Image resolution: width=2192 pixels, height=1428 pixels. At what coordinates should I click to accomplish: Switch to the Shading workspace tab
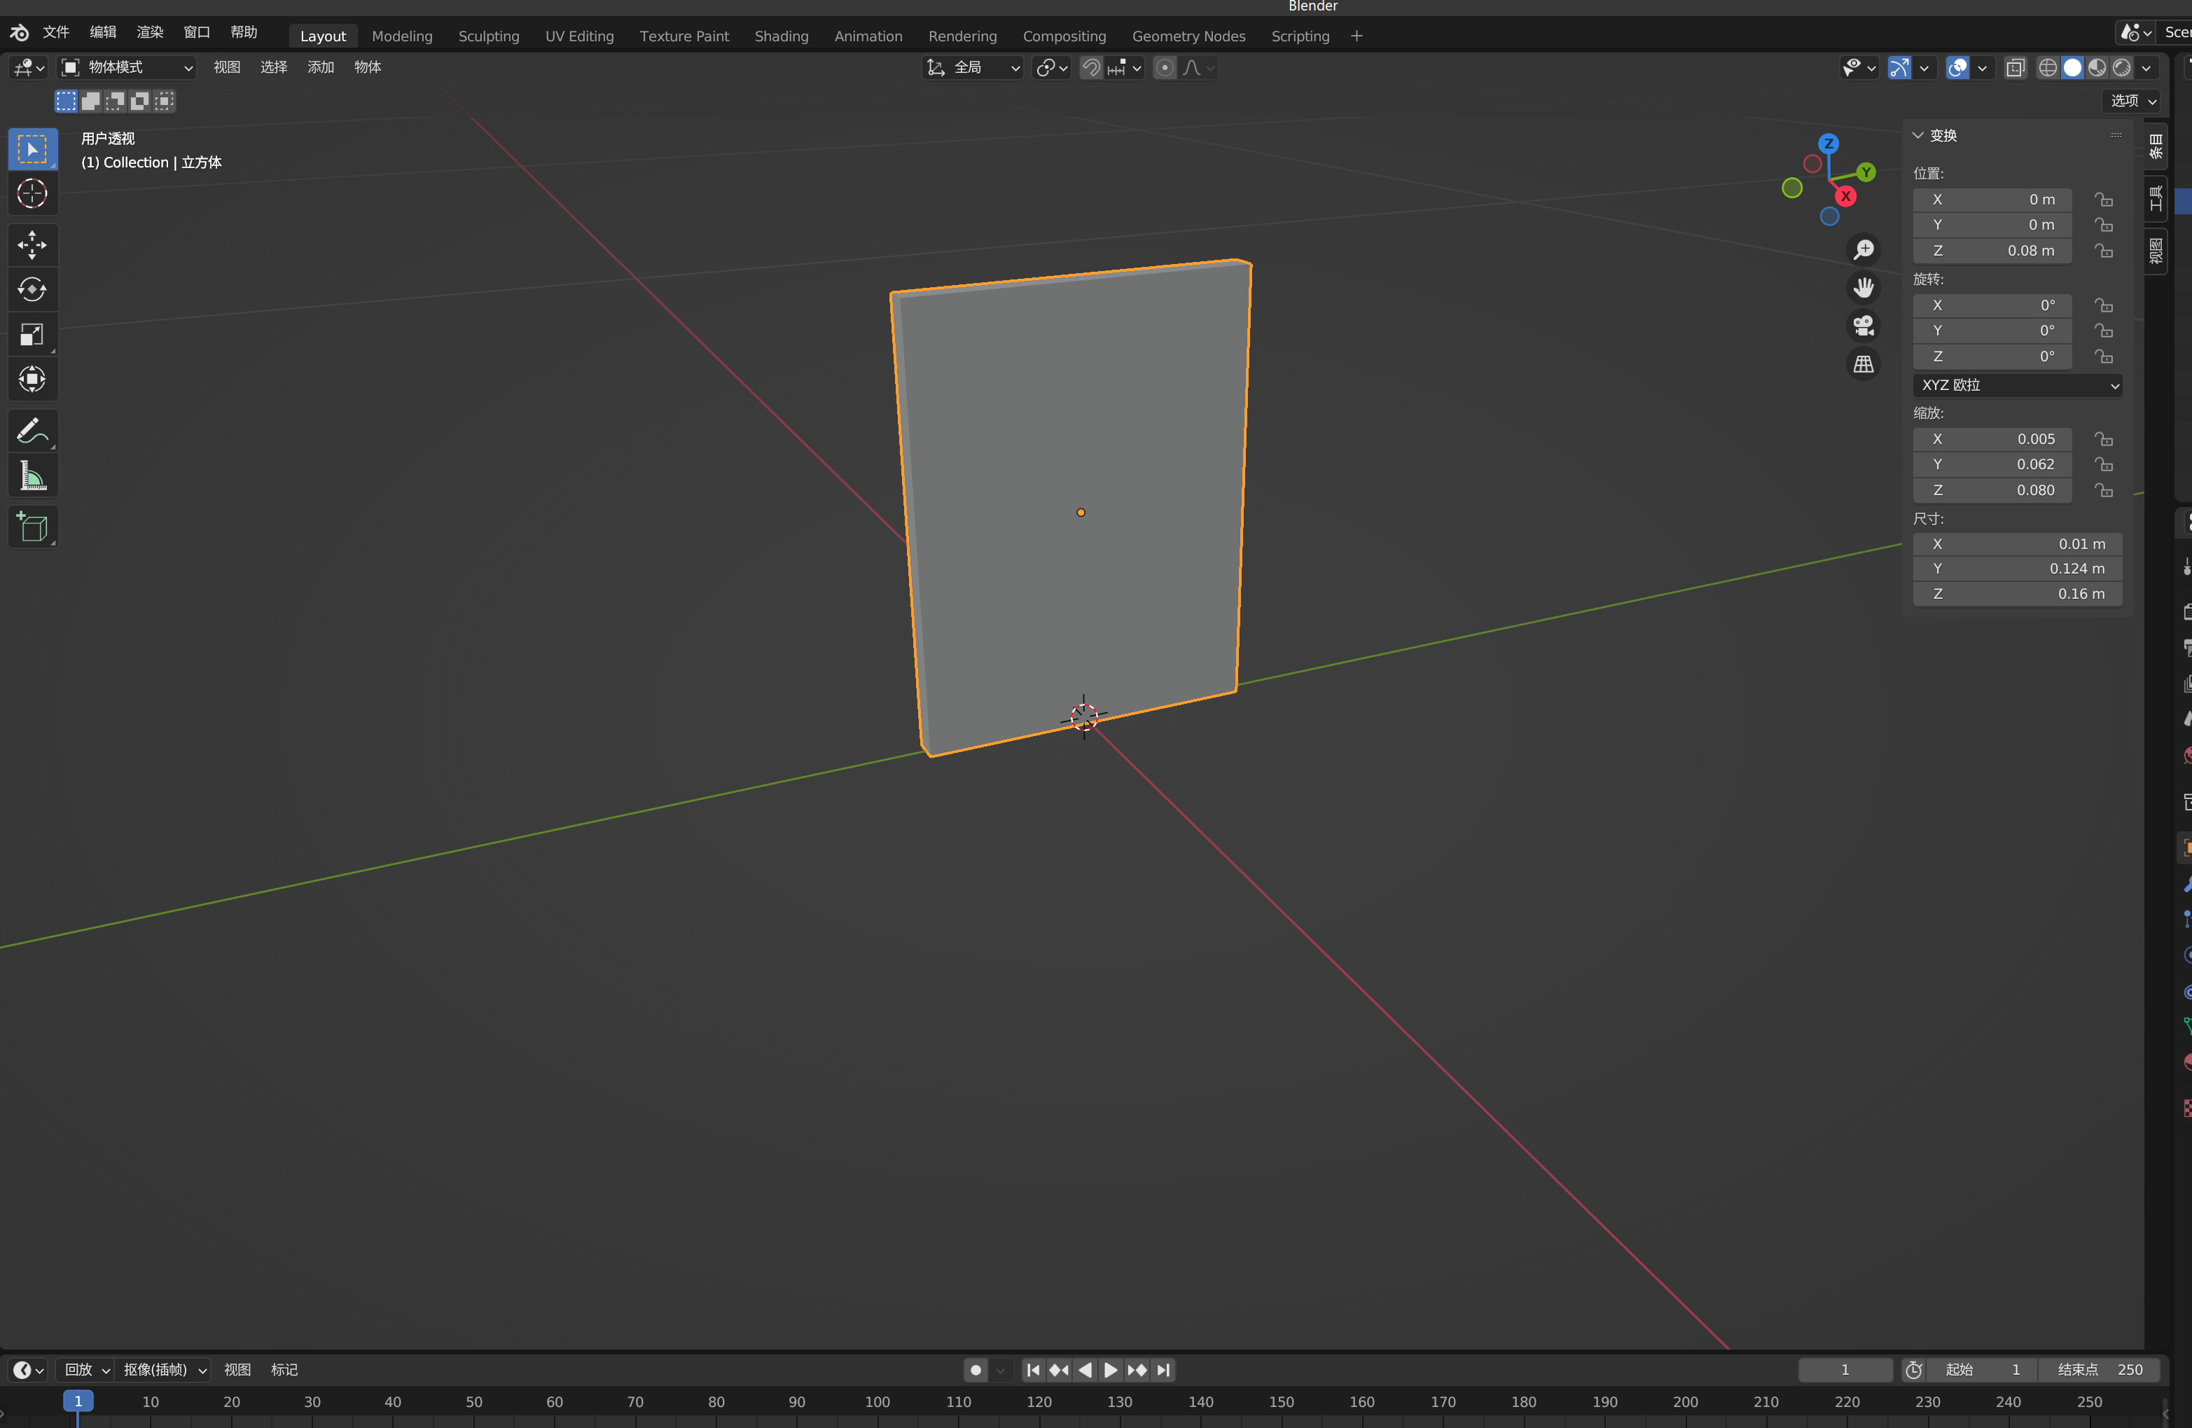coord(781,36)
